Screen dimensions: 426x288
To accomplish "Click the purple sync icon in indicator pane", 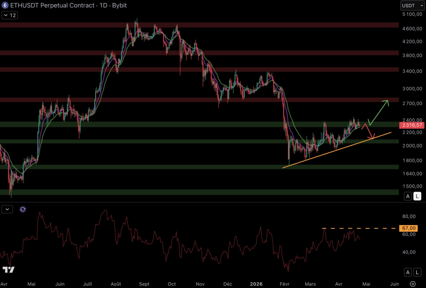I will coord(23,209).
